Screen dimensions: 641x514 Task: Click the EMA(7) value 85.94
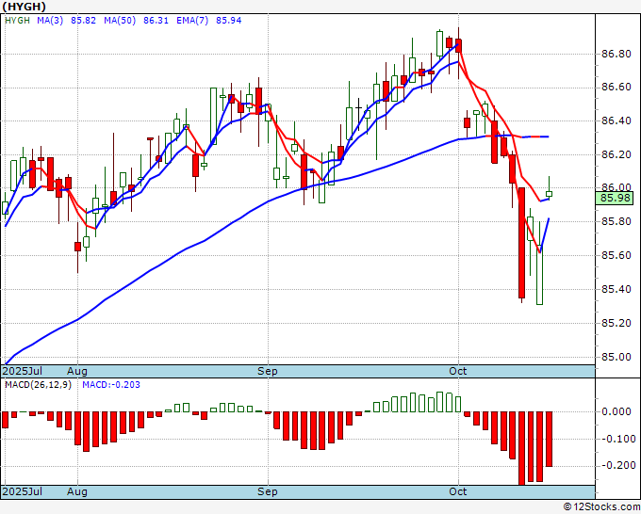tap(228, 21)
